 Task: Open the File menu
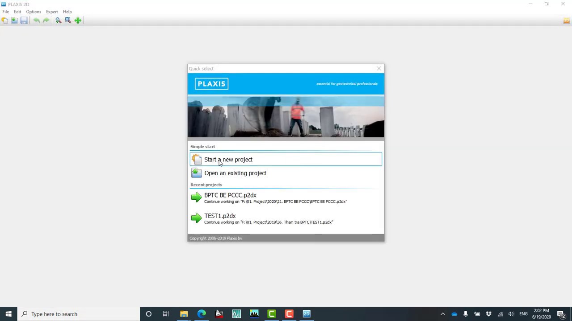point(6,12)
